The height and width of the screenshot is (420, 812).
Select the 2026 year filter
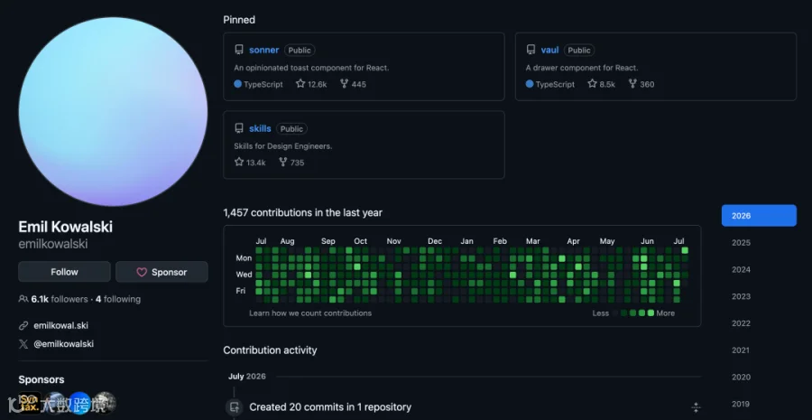coord(759,216)
